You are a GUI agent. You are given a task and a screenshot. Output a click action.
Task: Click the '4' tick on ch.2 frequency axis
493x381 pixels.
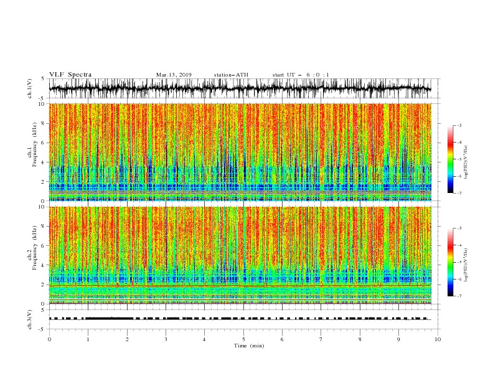pos(44,265)
